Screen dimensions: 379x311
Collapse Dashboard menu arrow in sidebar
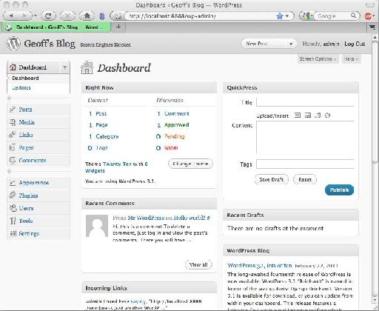click(x=64, y=67)
